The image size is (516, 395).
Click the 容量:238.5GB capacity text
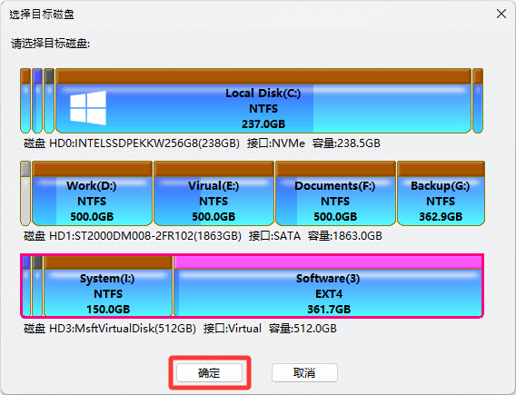346,143
